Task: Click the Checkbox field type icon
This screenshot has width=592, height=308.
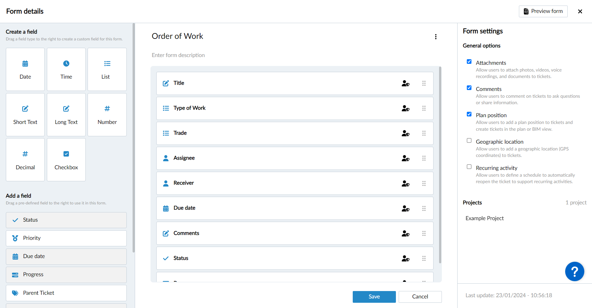Action: [x=66, y=154]
